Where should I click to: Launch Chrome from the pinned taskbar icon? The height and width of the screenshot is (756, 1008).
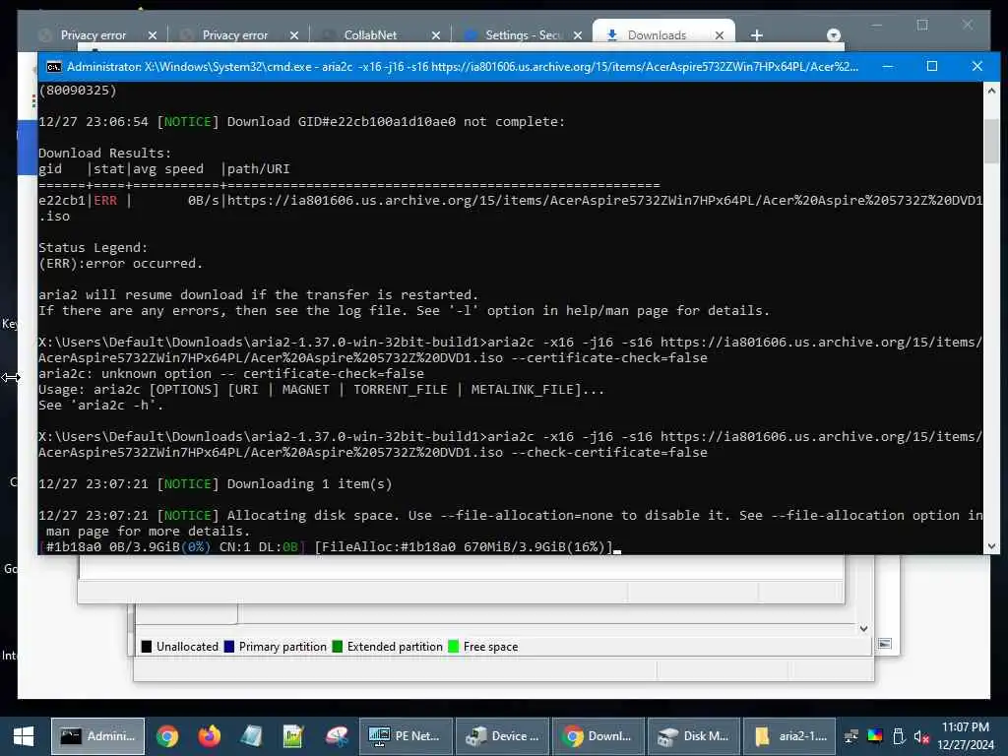[x=167, y=736]
